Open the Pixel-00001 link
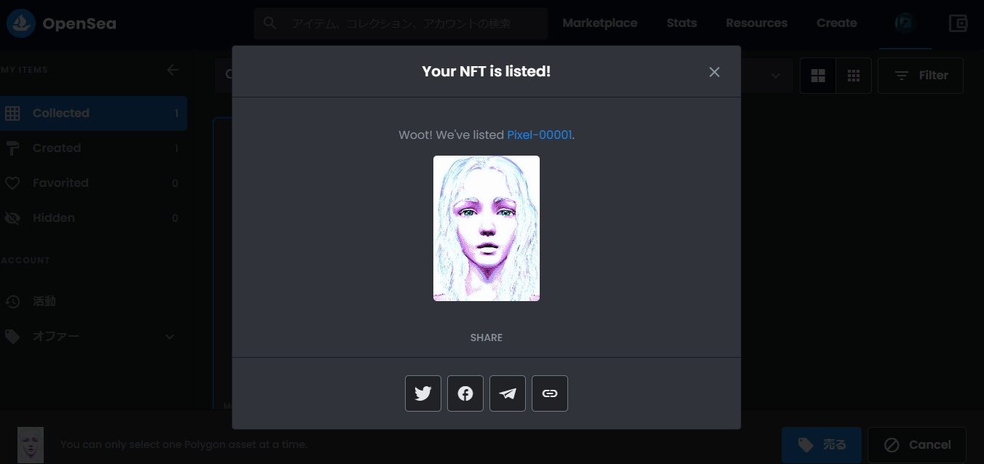The width and height of the screenshot is (984, 464). [539, 135]
